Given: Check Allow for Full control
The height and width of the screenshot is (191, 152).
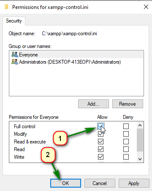Looking at the screenshot, I should pyautogui.click(x=100, y=126).
